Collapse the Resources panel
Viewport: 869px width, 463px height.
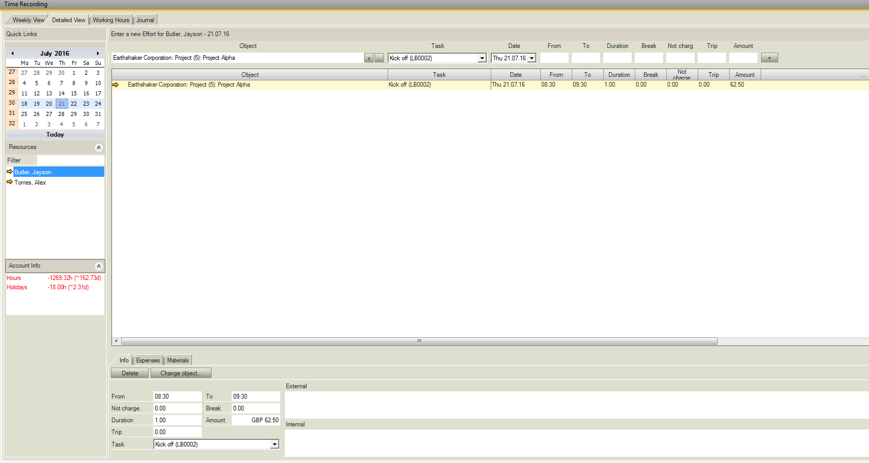pos(99,147)
